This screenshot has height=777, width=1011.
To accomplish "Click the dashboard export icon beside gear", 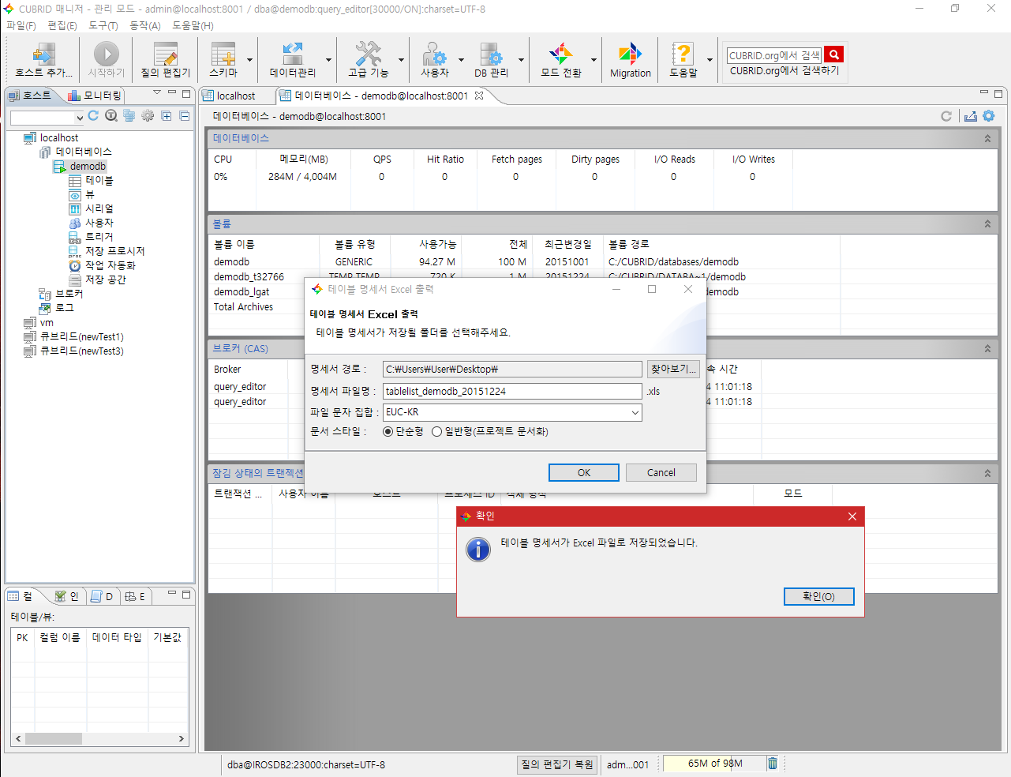I will point(971,116).
